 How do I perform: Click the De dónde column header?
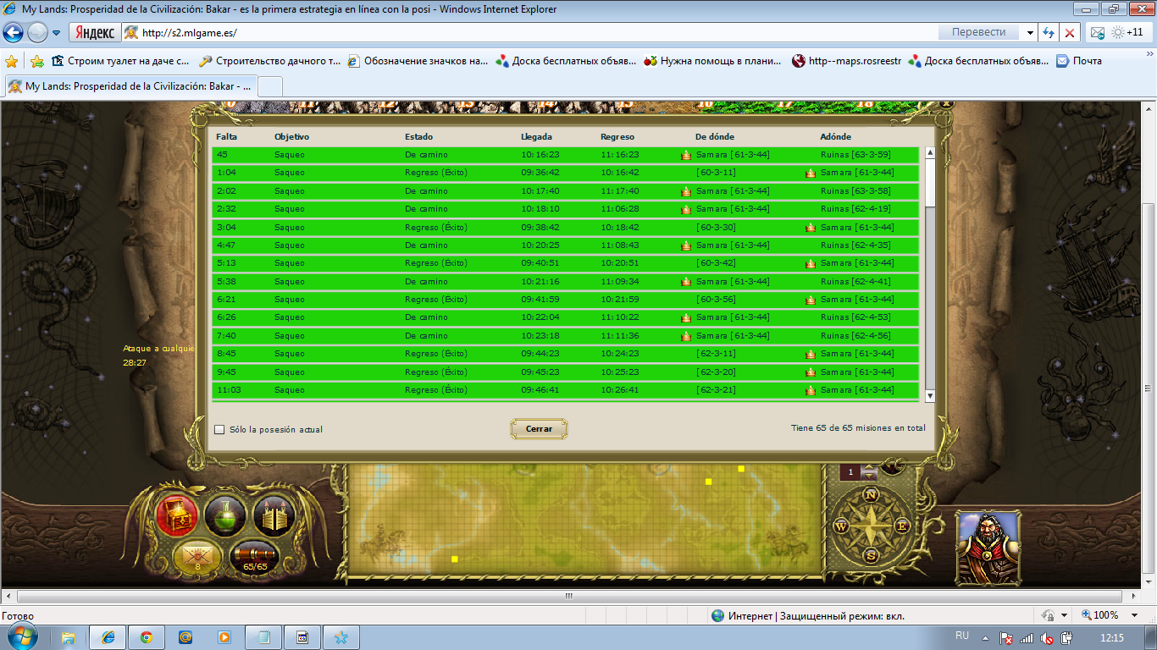715,136
